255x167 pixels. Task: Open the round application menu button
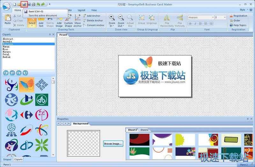pos(6,7)
